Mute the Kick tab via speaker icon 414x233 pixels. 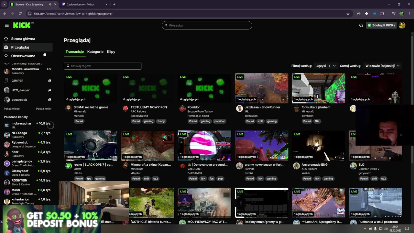click(50, 5)
